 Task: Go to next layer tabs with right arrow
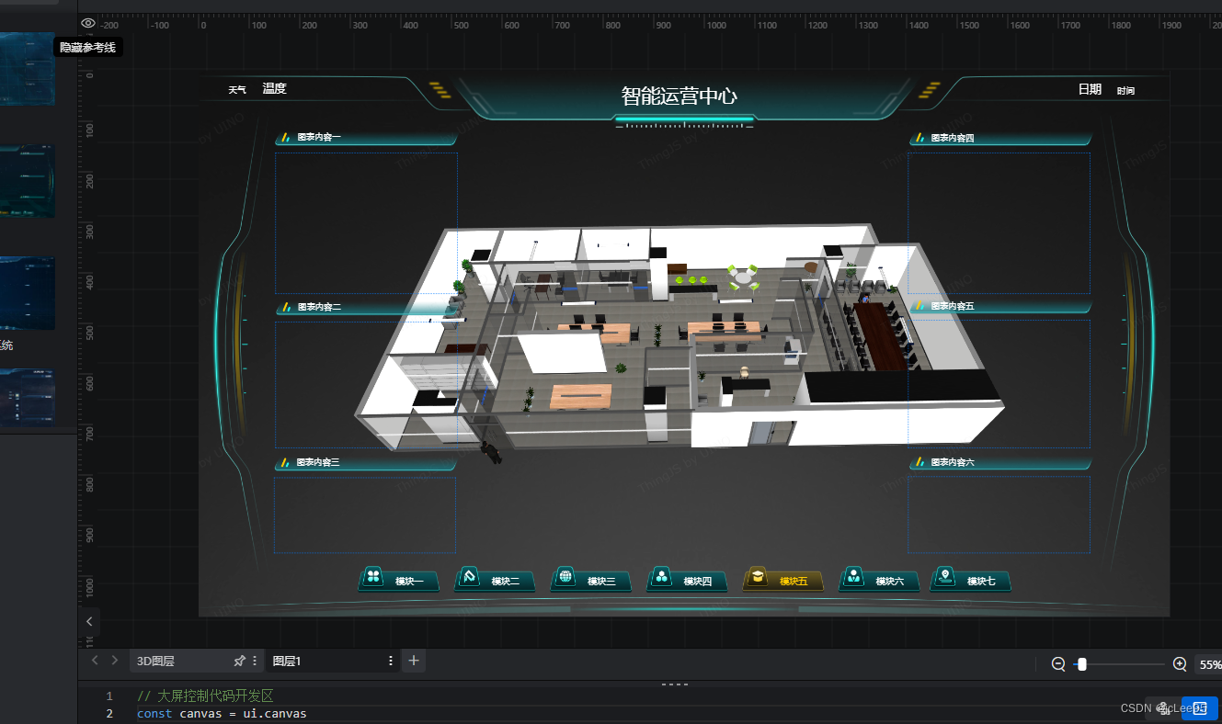(114, 661)
